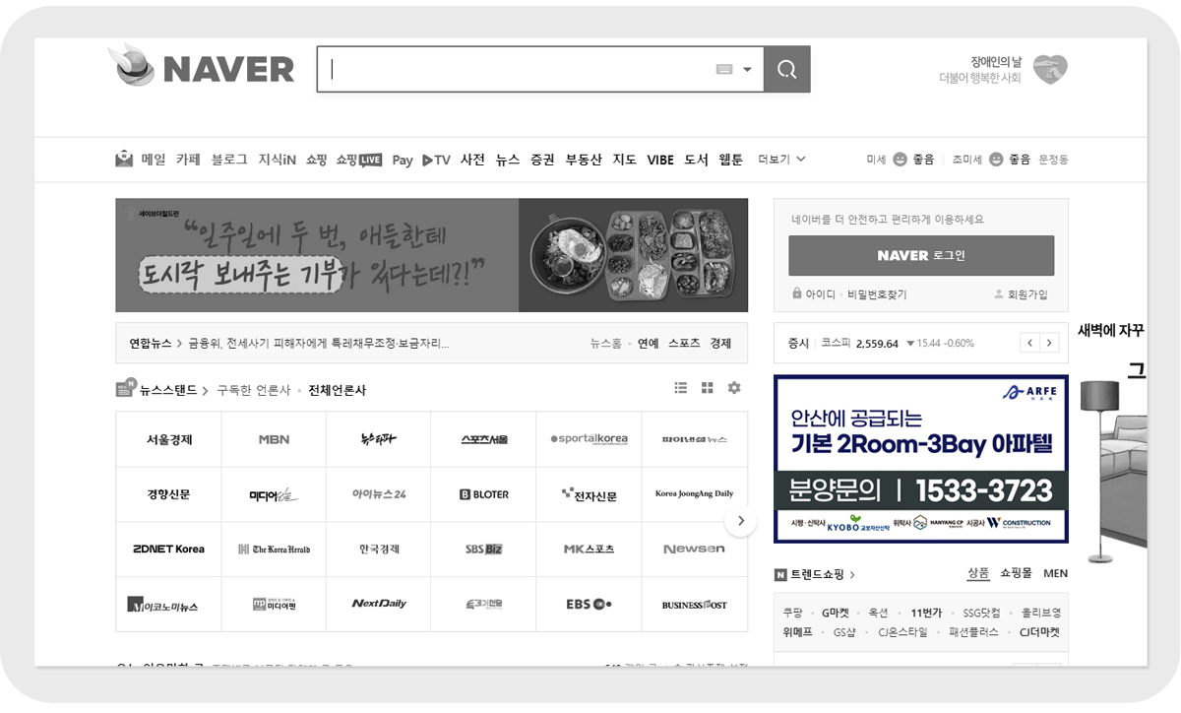1181x713 pixels.
Task: Click the 미세 air quality smiley icon
Action: tap(900, 160)
